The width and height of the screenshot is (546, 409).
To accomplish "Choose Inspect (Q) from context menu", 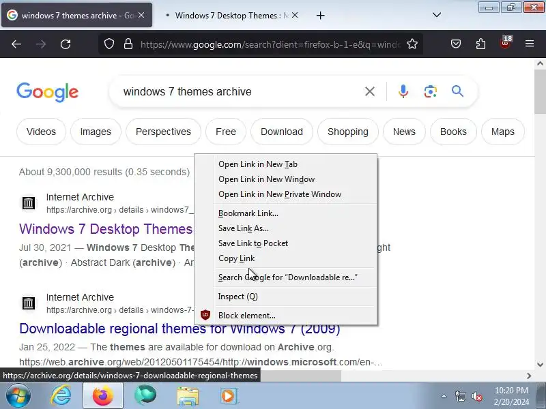I will point(285,297).
